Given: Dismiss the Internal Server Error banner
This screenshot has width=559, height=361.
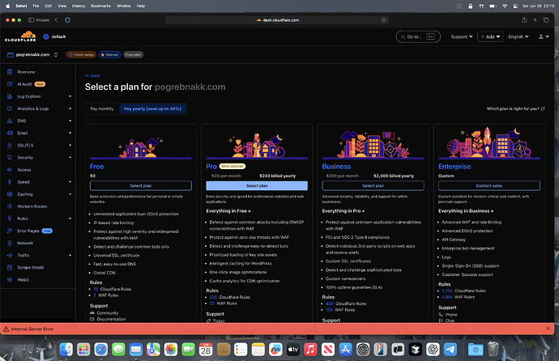Looking at the screenshot, I should pyautogui.click(x=548, y=329).
